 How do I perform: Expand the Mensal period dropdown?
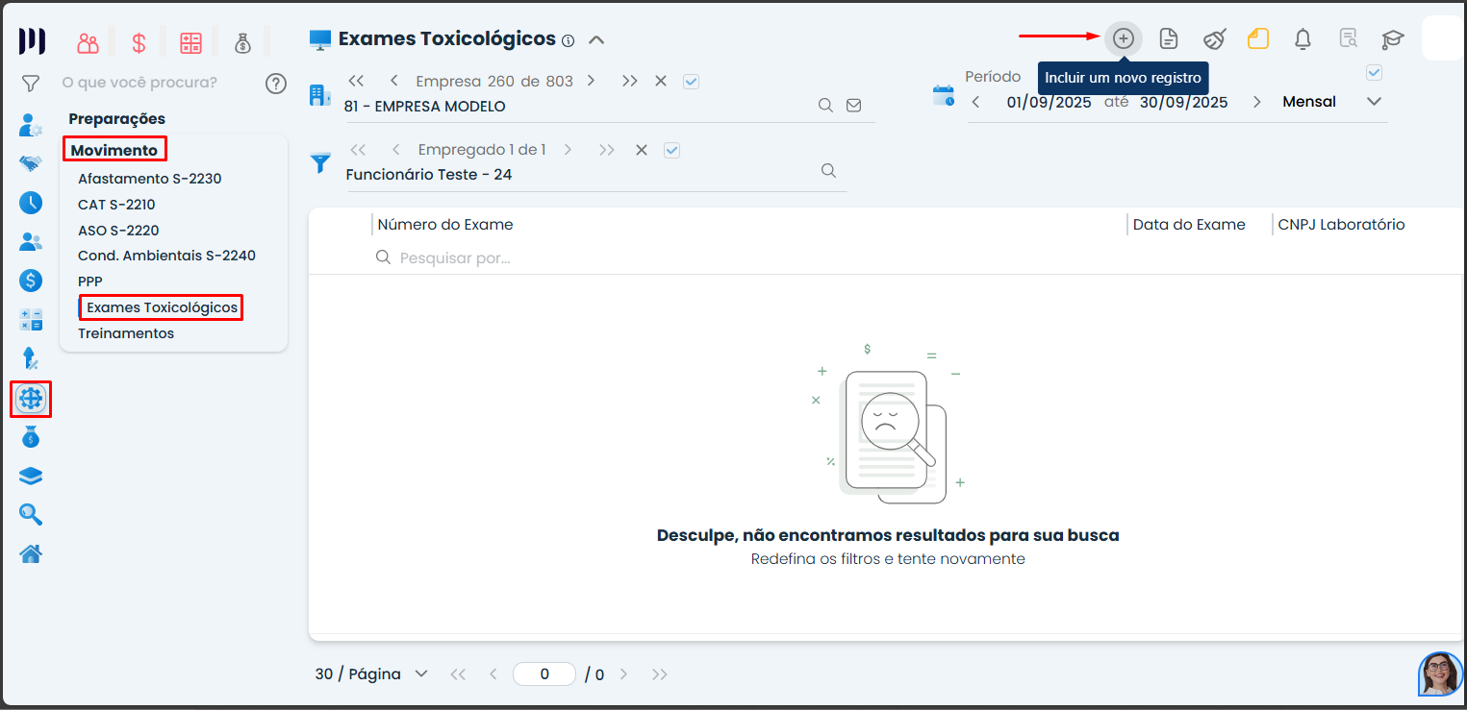1374,102
